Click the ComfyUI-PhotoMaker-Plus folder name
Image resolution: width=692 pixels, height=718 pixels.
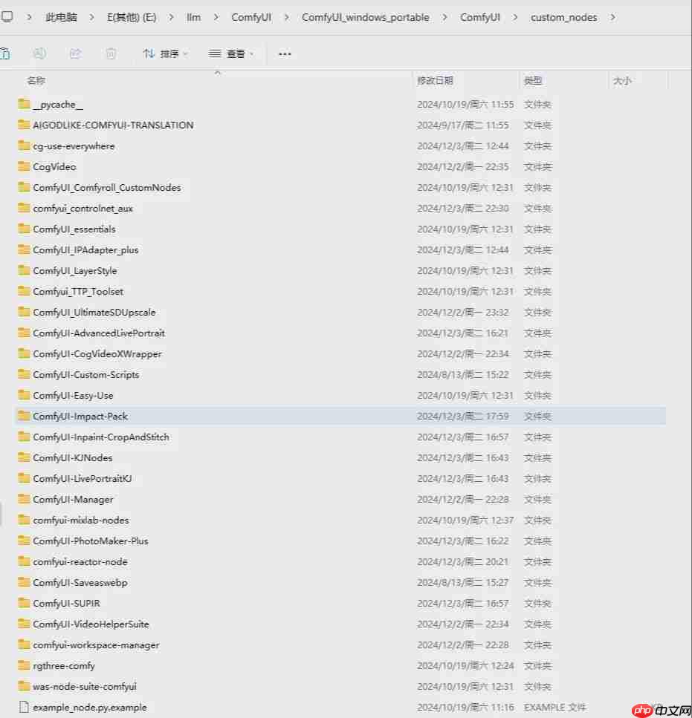(x=90, y=541)
